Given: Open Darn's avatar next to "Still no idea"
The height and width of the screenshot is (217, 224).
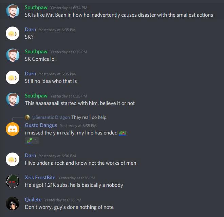Looking at the screenshot, I should pos(13,77).
